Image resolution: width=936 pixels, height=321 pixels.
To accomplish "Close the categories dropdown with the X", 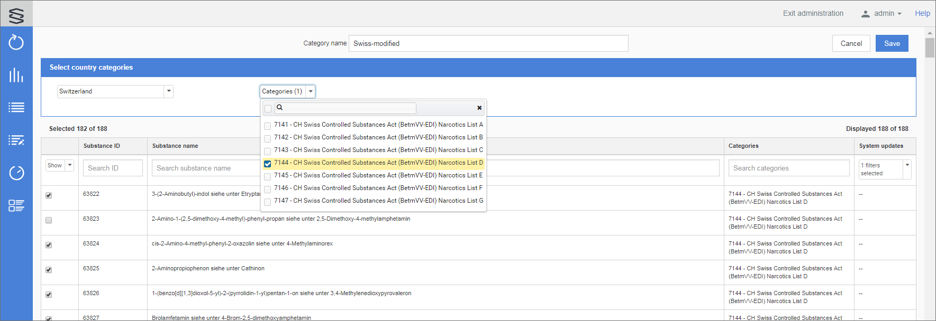I will click(x=479, y=108).
